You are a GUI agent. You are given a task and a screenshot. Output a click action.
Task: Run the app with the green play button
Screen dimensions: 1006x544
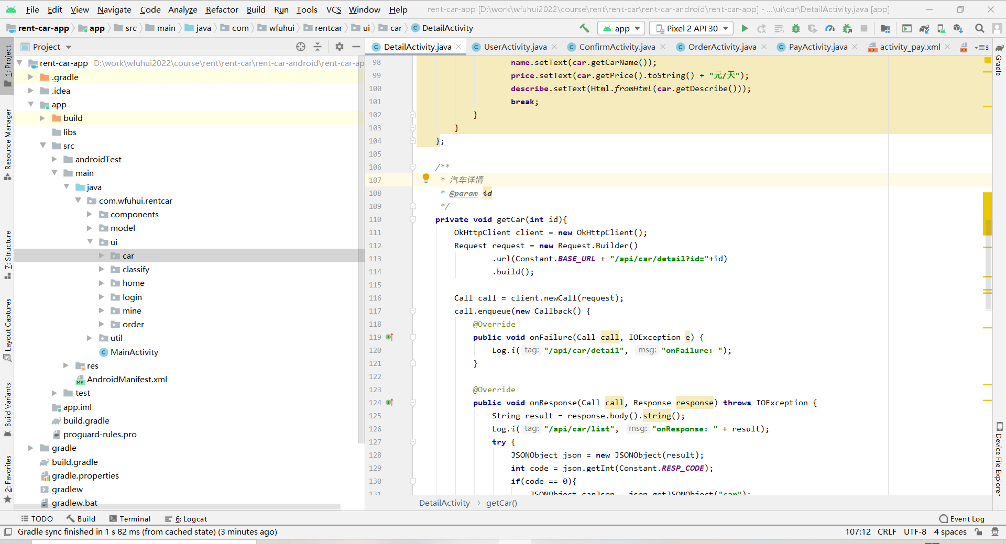(745, 28)
